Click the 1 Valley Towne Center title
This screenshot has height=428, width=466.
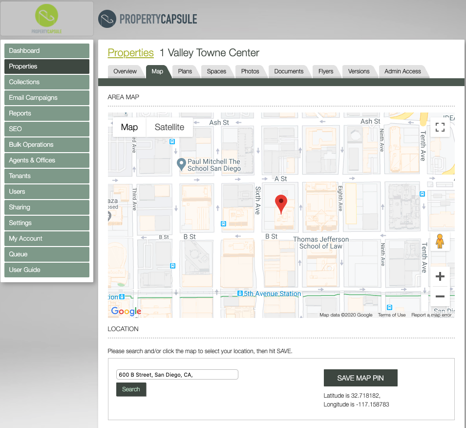[209, 53]
